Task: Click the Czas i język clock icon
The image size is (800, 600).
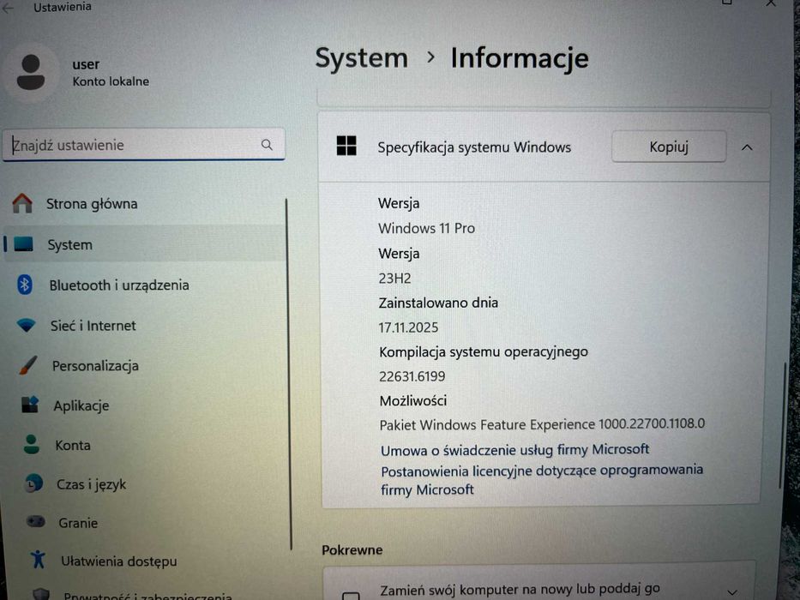Action: coord(33,483)
